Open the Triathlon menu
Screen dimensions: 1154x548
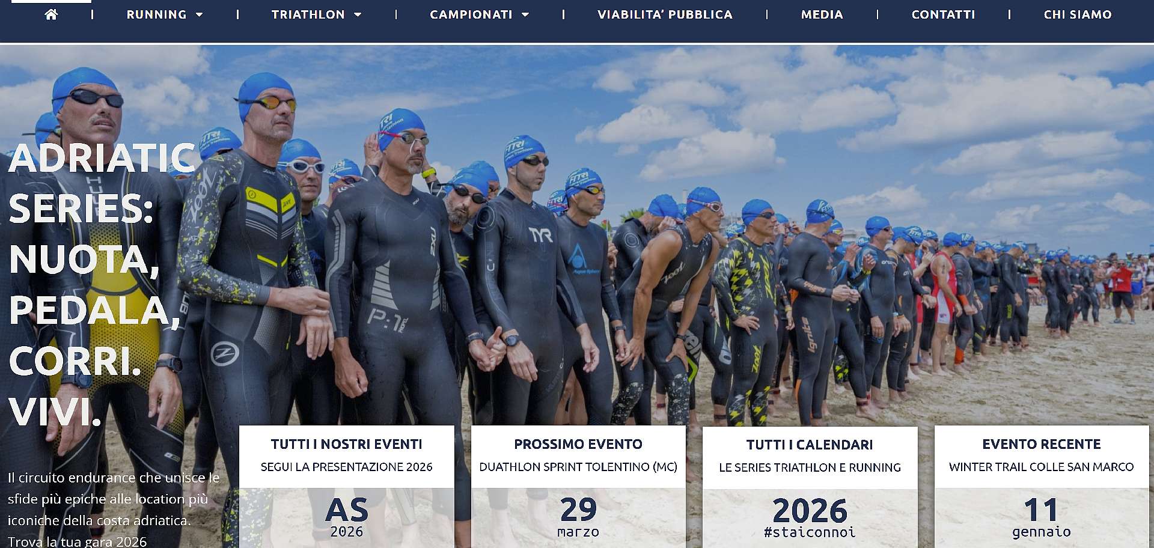[308, 14]
